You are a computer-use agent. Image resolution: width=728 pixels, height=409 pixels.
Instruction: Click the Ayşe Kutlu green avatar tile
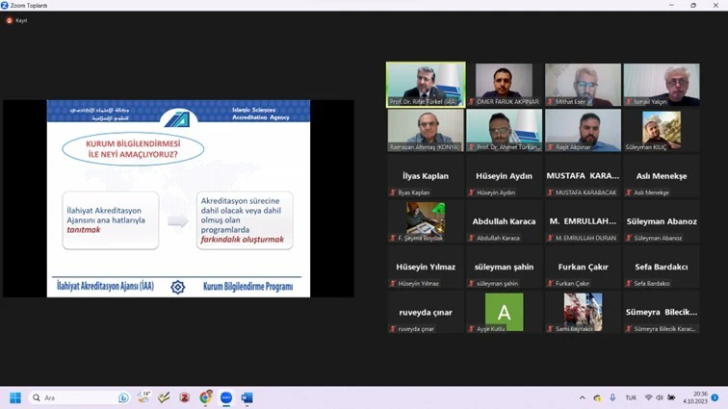504,313
